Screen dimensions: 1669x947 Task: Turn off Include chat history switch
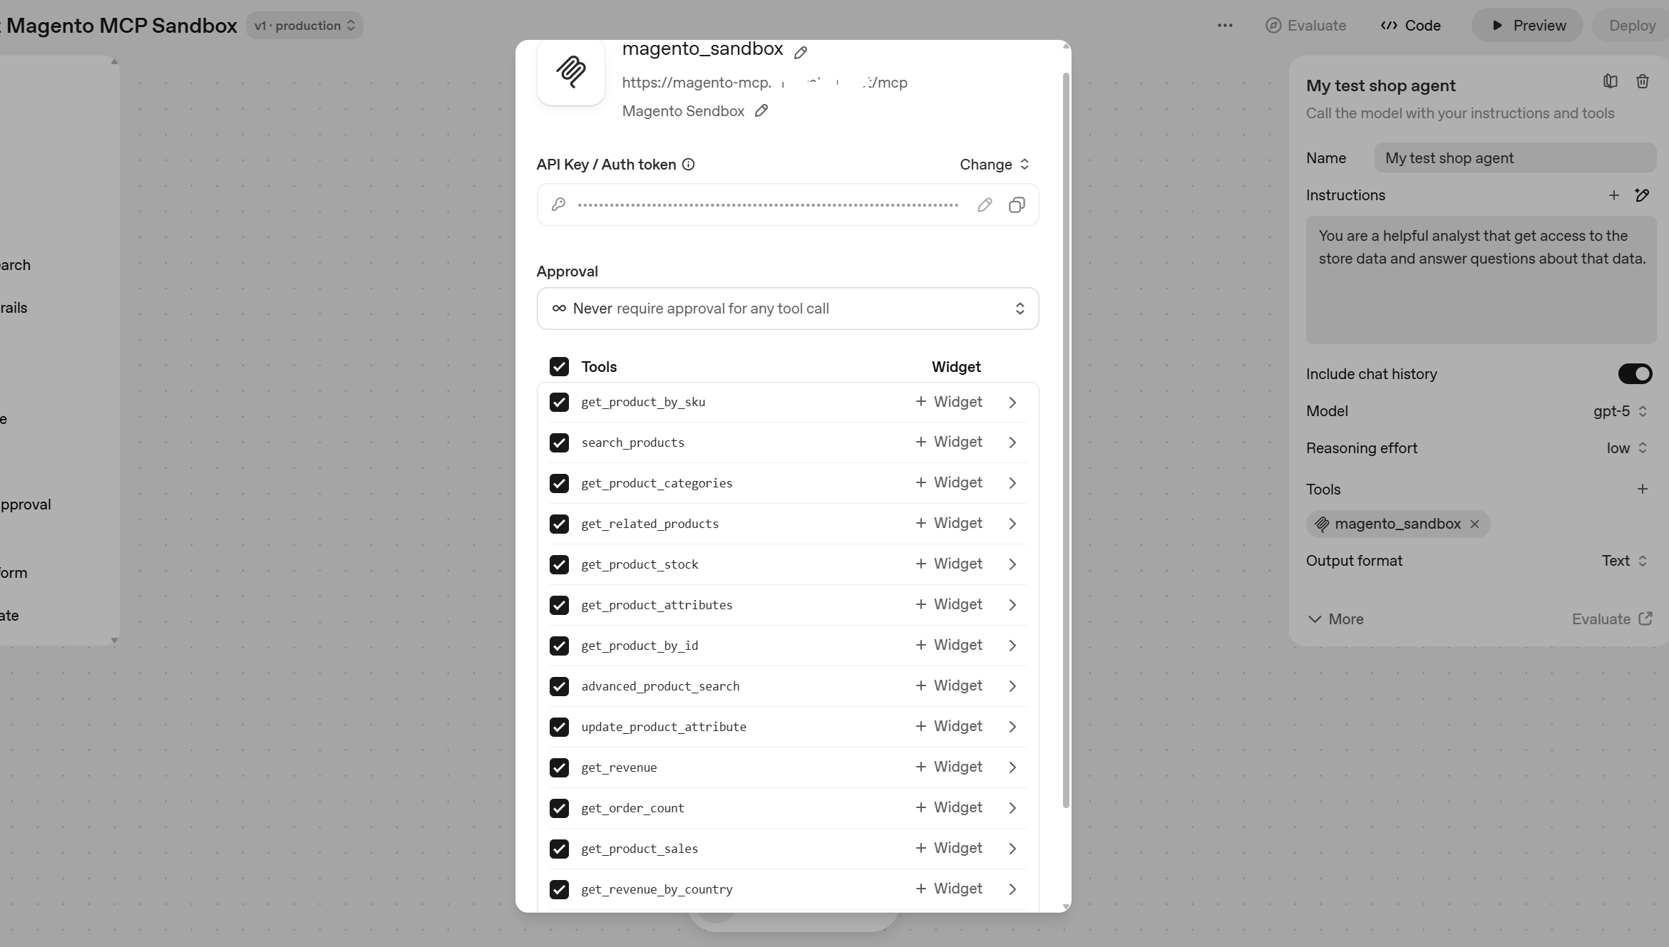pyautogui.click(x=1635, y=373)
